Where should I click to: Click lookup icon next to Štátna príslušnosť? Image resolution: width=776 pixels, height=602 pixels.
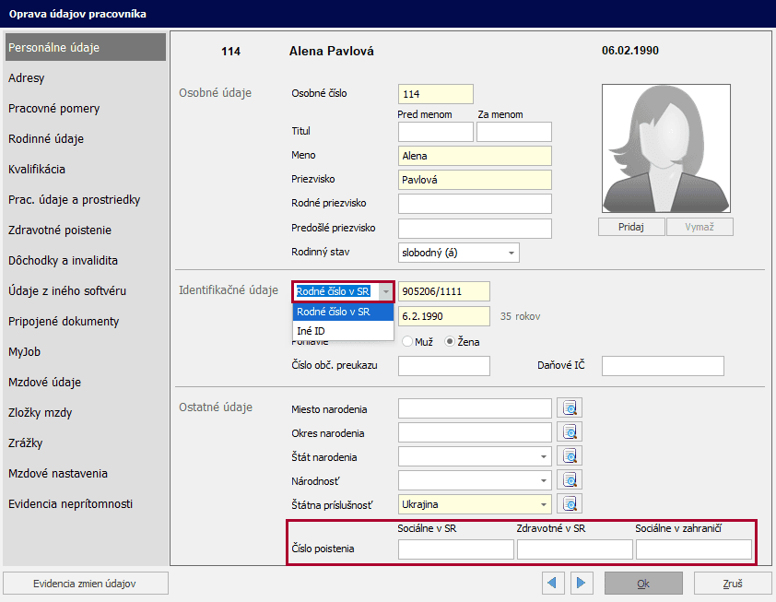click(570, 504)
